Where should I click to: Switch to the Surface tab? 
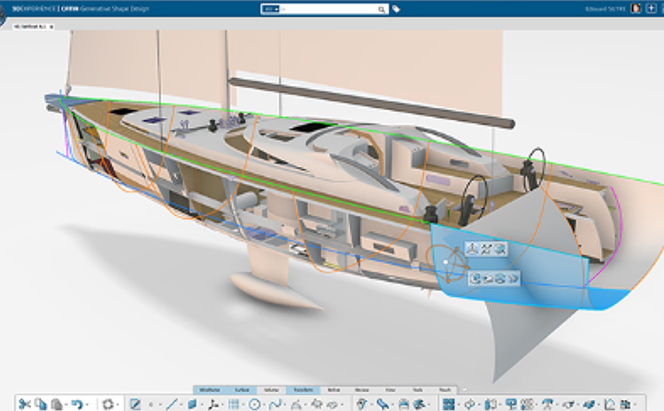[x=243, y=389]
